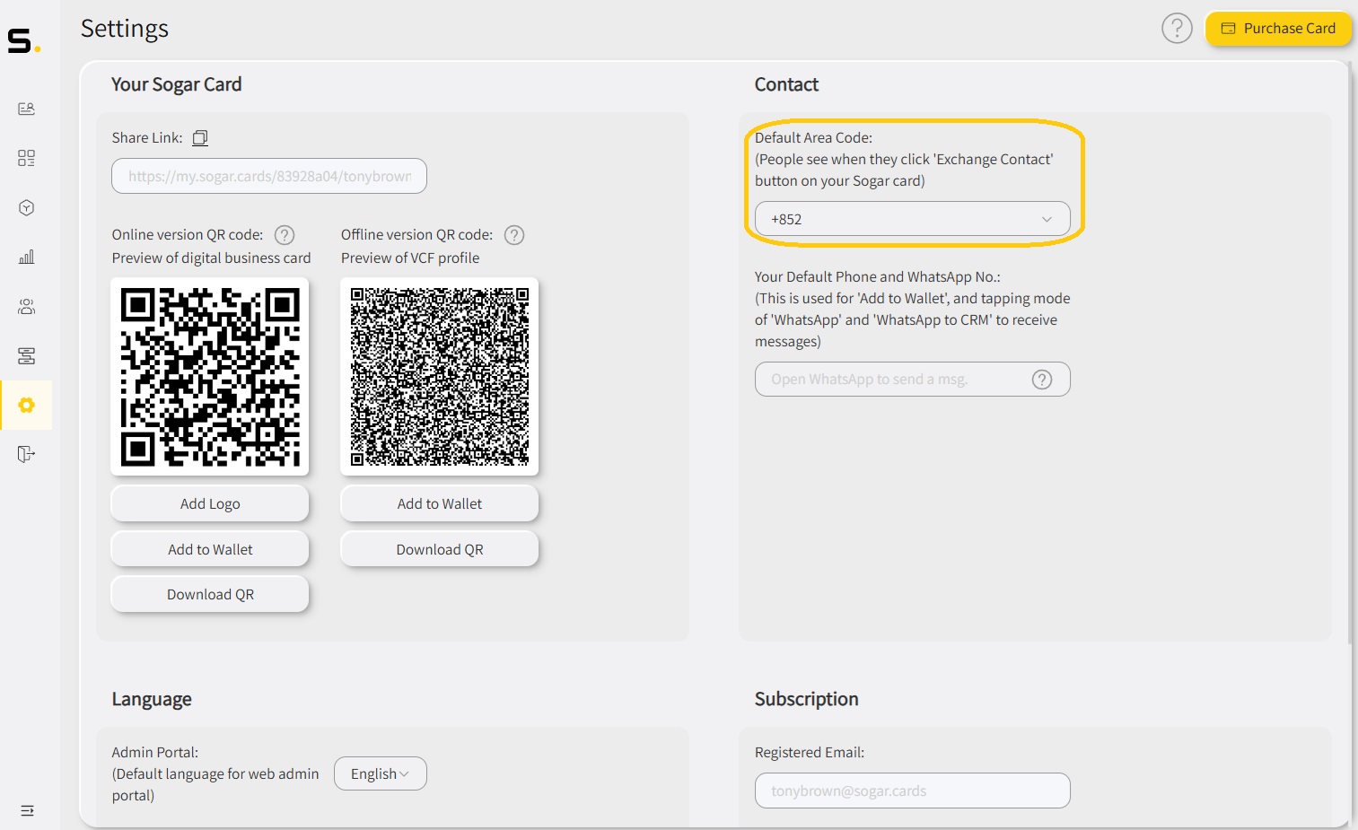
Task: Open the Admin Portal English language dropdown
Action: [x=380, y=773]
